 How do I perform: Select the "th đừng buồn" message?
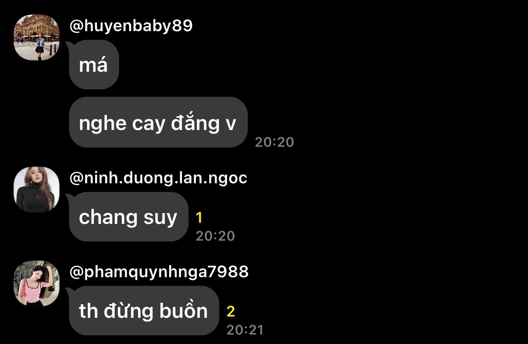tap(144, 311)
